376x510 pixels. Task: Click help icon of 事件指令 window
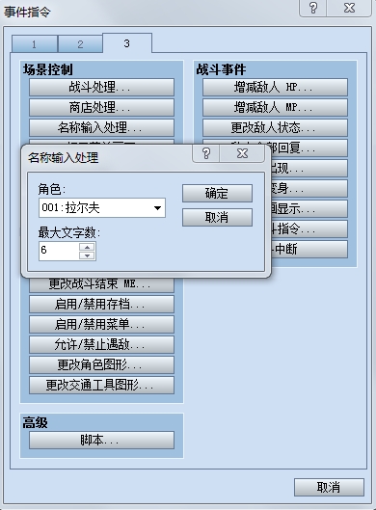(x=313, y=8)
